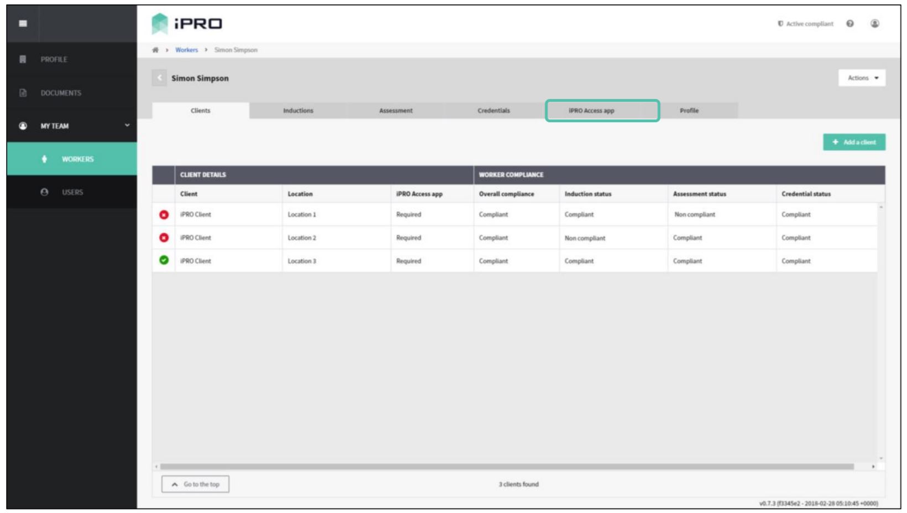Click the version number in the footer
Viewport: 907px width, 513px height.
pyautogui.click(x=819, y=504)
